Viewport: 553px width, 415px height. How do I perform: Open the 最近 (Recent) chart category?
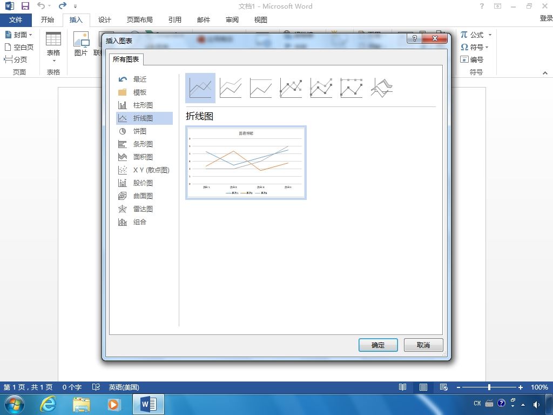[x=144, y=79]
